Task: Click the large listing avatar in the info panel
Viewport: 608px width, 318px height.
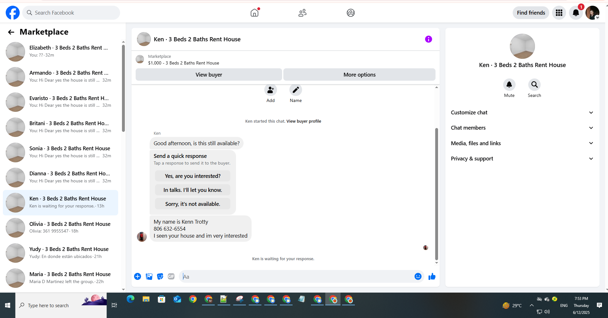Action: click(x=522, y=46)
